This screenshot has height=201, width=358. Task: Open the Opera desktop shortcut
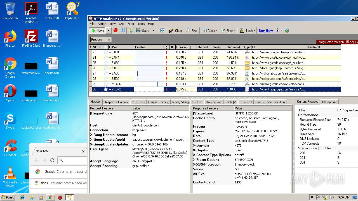coord(10,93)
